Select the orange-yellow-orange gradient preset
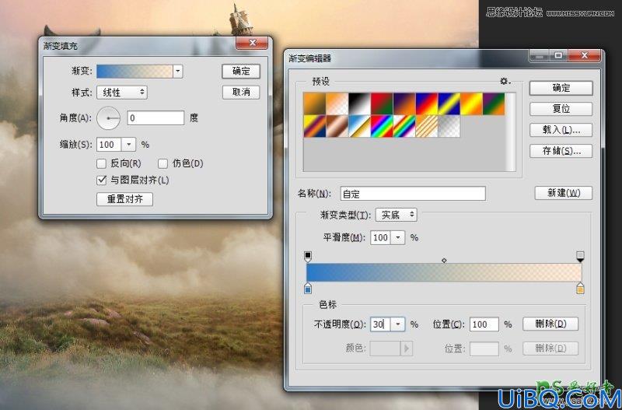This screenshot has width=622, height=410. point(471,104)
